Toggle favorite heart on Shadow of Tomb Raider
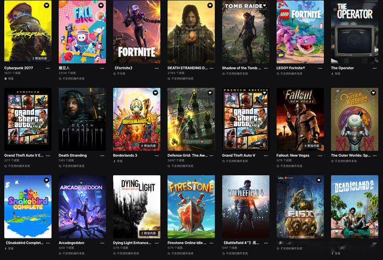 coord(265,5)
